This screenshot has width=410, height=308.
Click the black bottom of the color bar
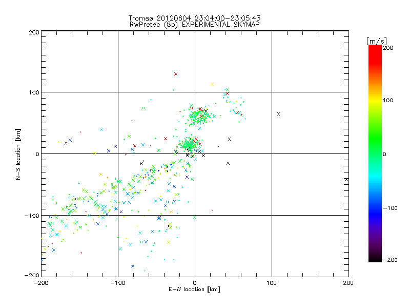pos(375,259)
